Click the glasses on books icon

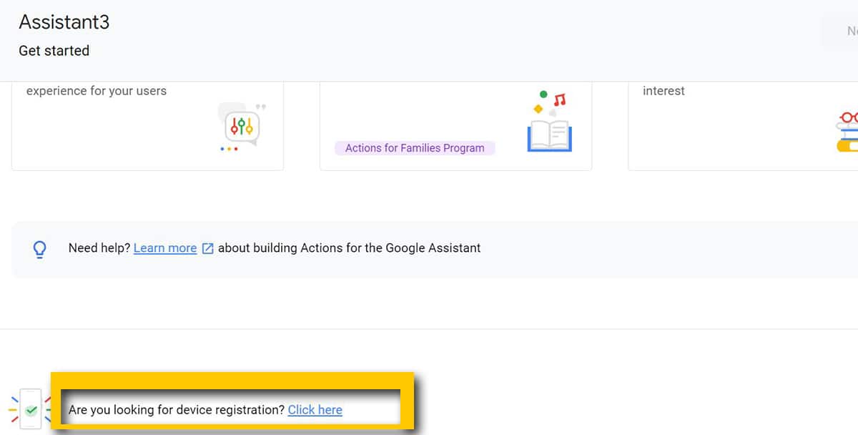point(847,131)
